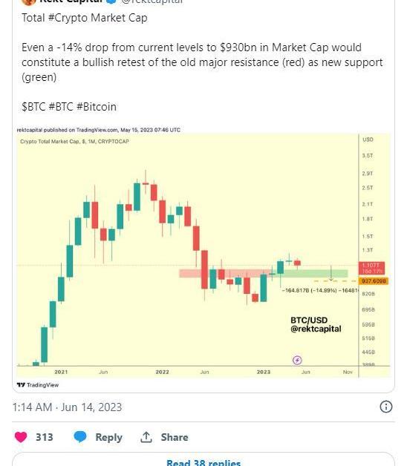Click the Share button label
This screenshot has width=407, height=466.
point(175,437)
